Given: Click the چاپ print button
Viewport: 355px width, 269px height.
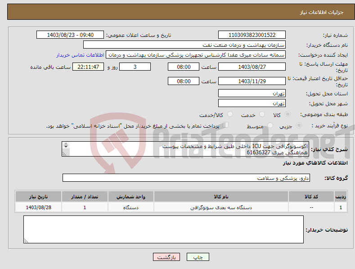Looking at the screenshot, I should coord(198,257).
